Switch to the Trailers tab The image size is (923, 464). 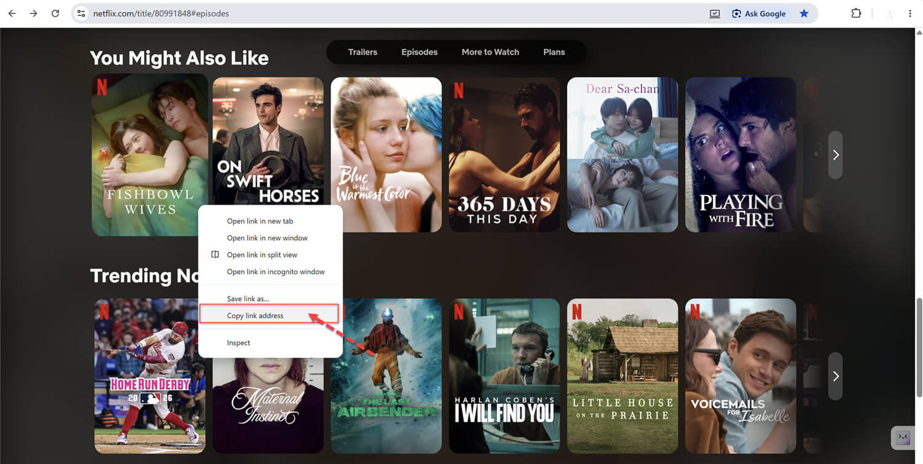click(362, 52)
